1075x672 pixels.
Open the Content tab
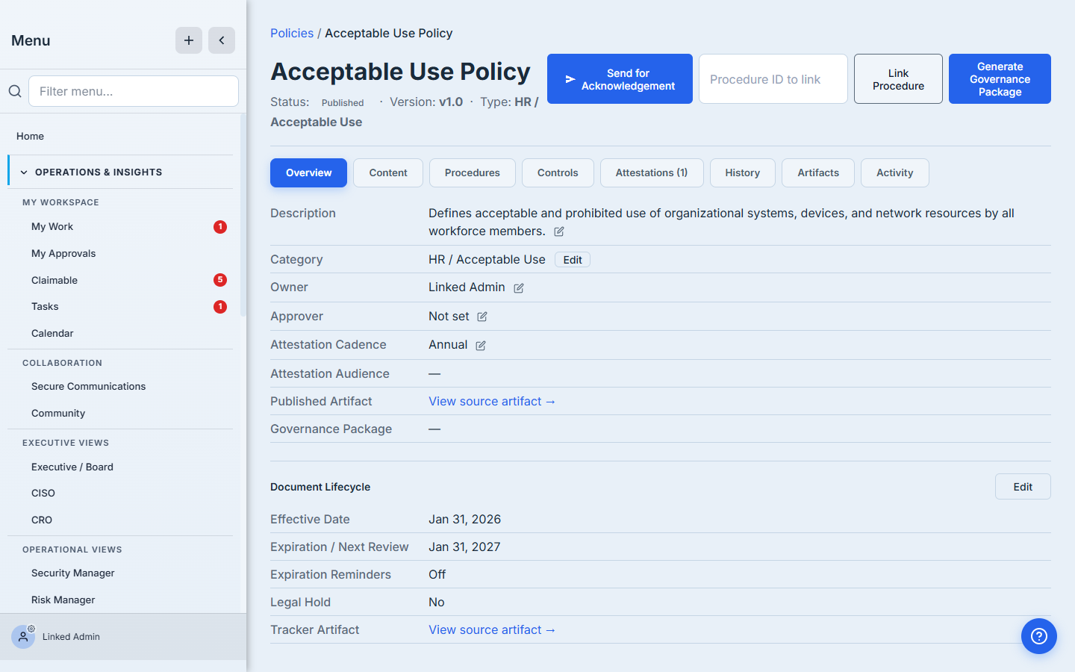(x=388, y=172)
